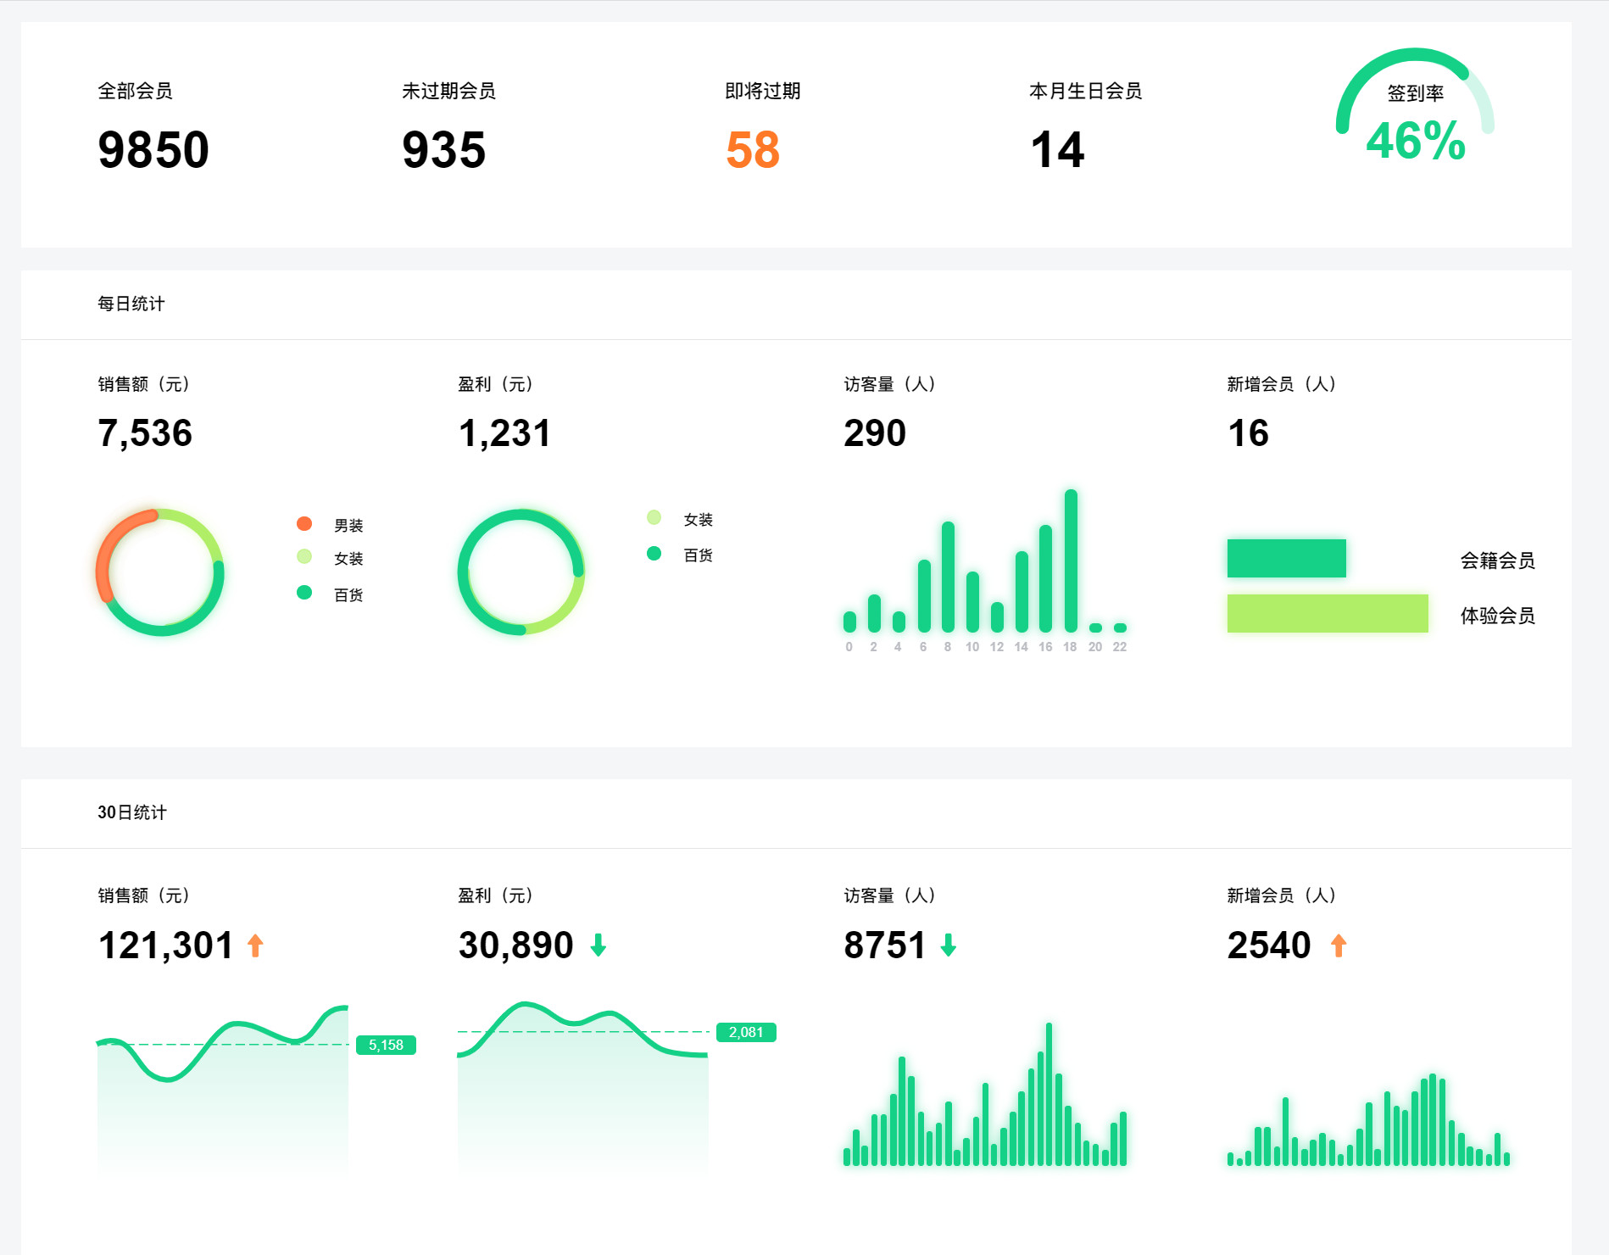Click the light green 体验会员 bar
Viewport: 1609px width, 1255px height.
click(1328, 613)
